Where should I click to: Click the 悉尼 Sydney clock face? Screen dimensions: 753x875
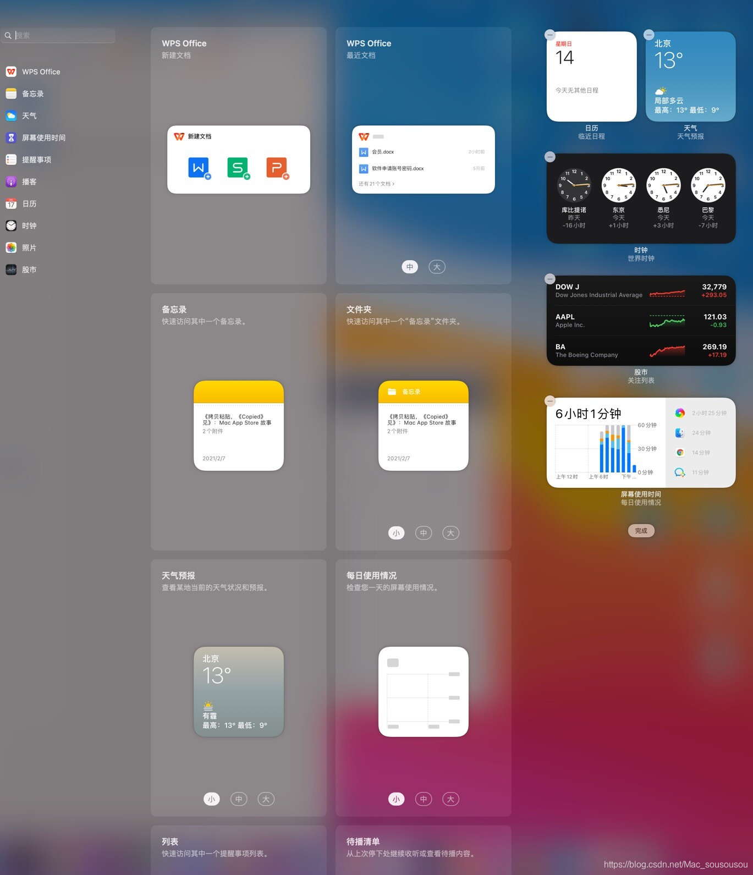663,185
